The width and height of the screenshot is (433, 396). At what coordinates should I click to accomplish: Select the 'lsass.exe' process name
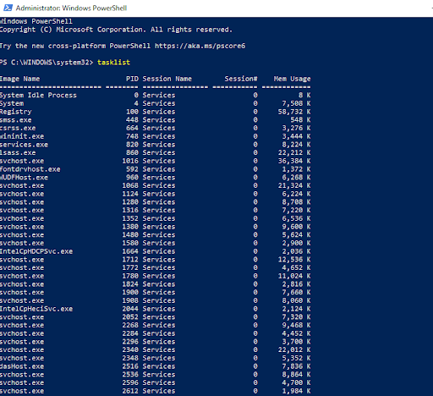18,152
